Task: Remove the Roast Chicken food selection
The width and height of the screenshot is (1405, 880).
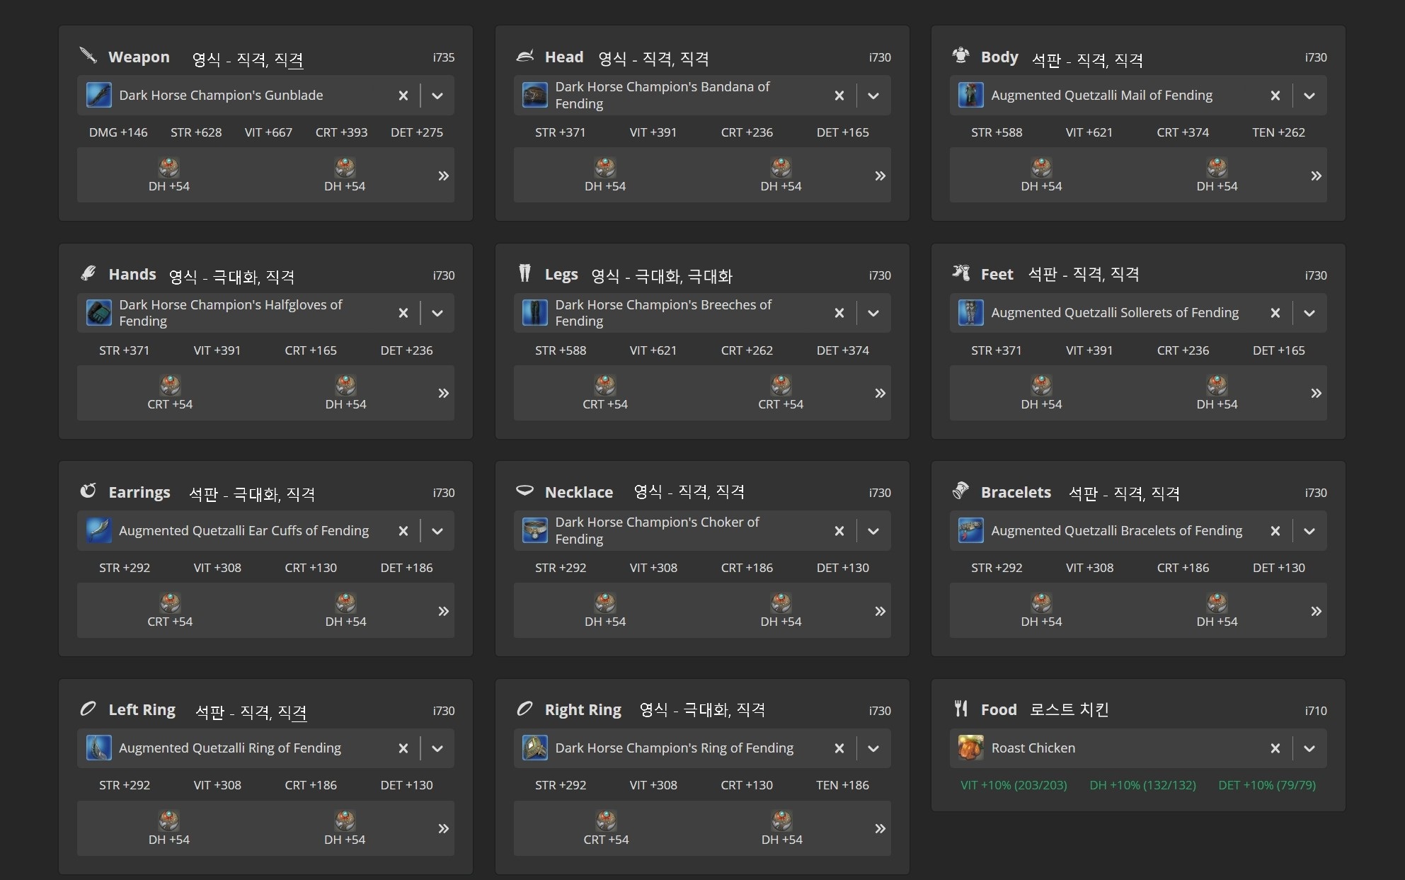Action: tap(1275, 748)
